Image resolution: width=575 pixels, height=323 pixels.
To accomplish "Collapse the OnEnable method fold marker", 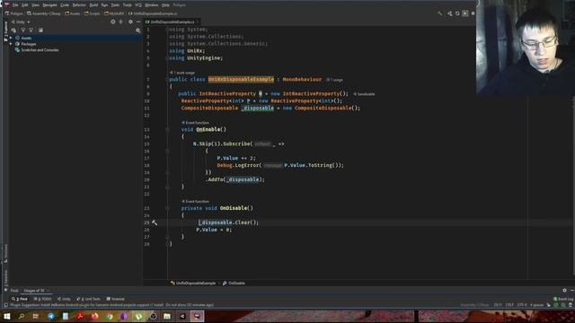I will 167,129.
